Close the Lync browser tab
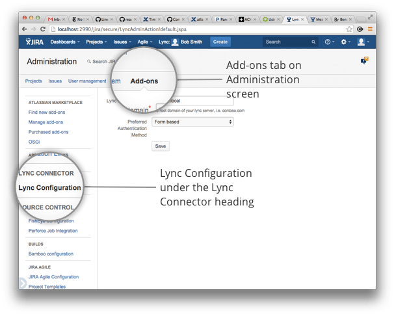This screenshot has width=396, height=316. [302, 20]
